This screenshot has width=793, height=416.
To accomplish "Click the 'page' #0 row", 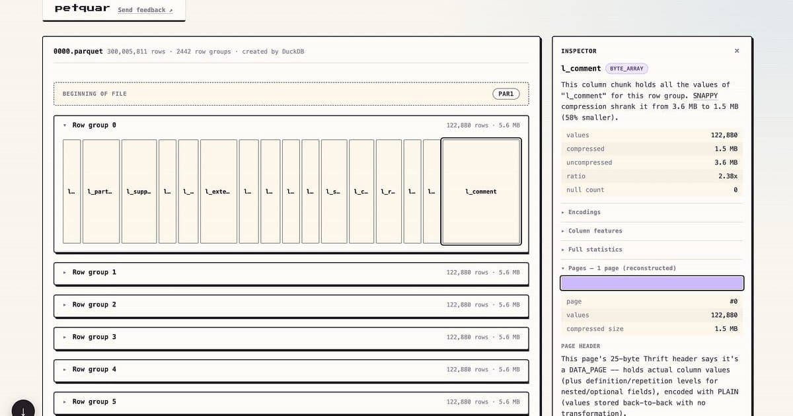I will coord(652,301).
